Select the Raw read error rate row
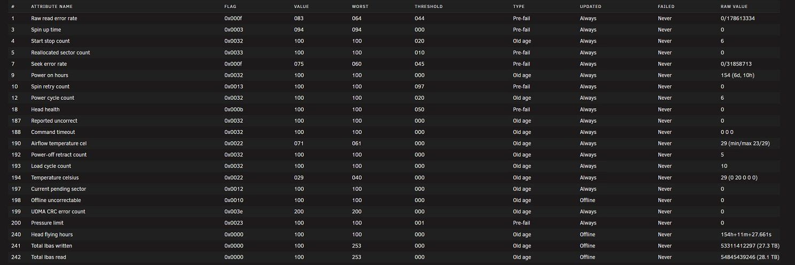Viewport: 795px width, 265px height. [x=397, y=18]
